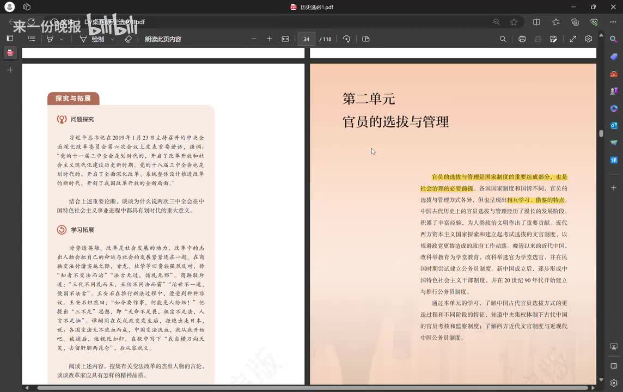The image size is (623, 392).
Task: Open the favorites list
Action: (x=556, y=22)
